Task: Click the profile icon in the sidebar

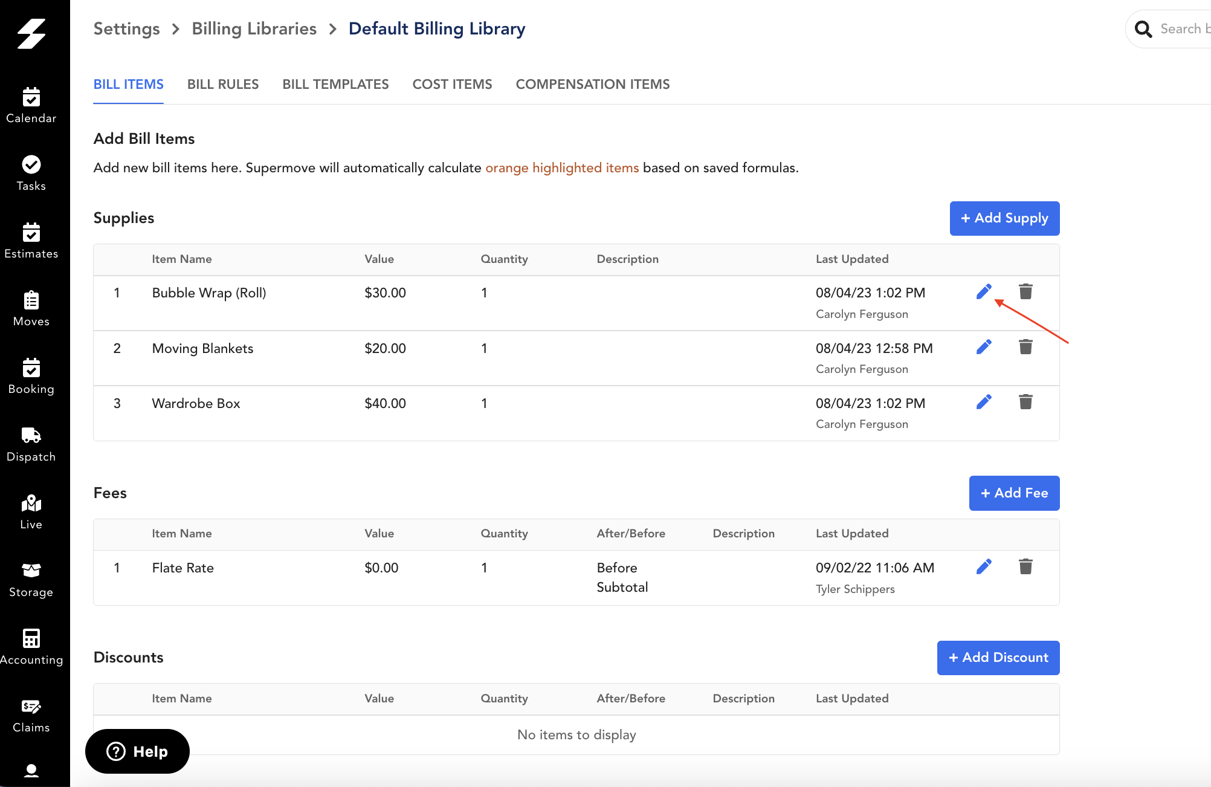Action: 31,771
